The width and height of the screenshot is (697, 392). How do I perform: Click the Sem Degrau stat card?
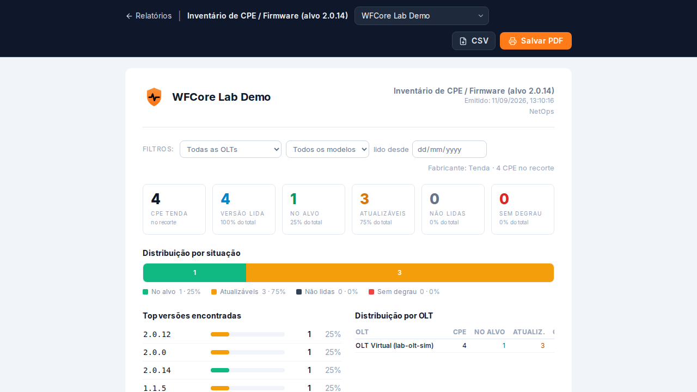(x=523, y=209)
